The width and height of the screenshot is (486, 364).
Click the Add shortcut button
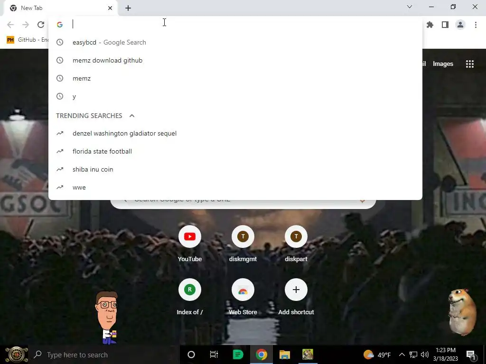(x=296, y=297)
